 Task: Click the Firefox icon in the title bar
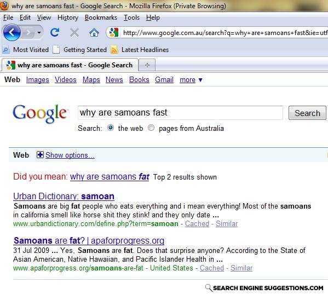point(4,5)
